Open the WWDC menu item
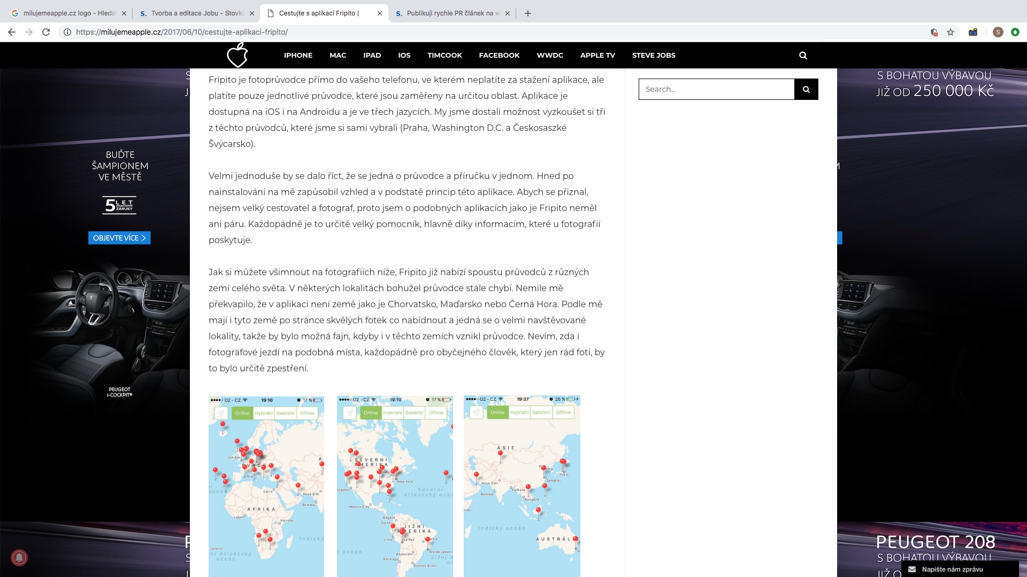This screenshot has width=1027, height=577. (x=550, y=55)
